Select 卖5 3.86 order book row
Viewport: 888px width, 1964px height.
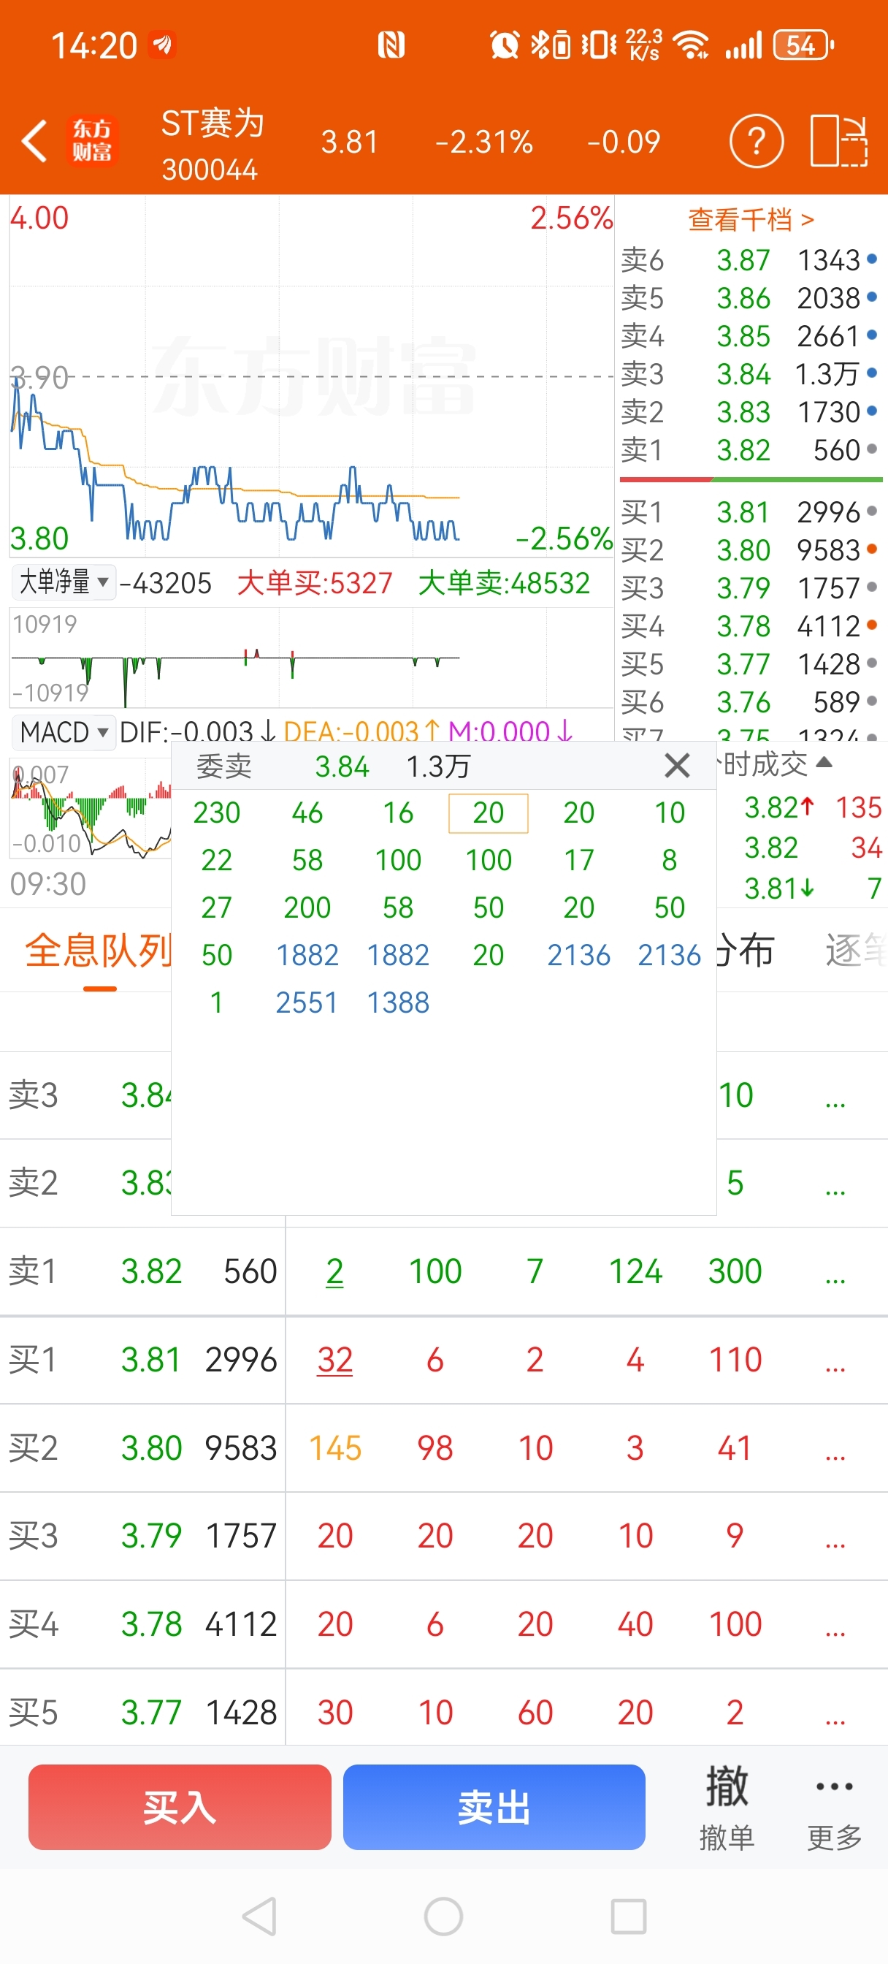click(750, 298)
